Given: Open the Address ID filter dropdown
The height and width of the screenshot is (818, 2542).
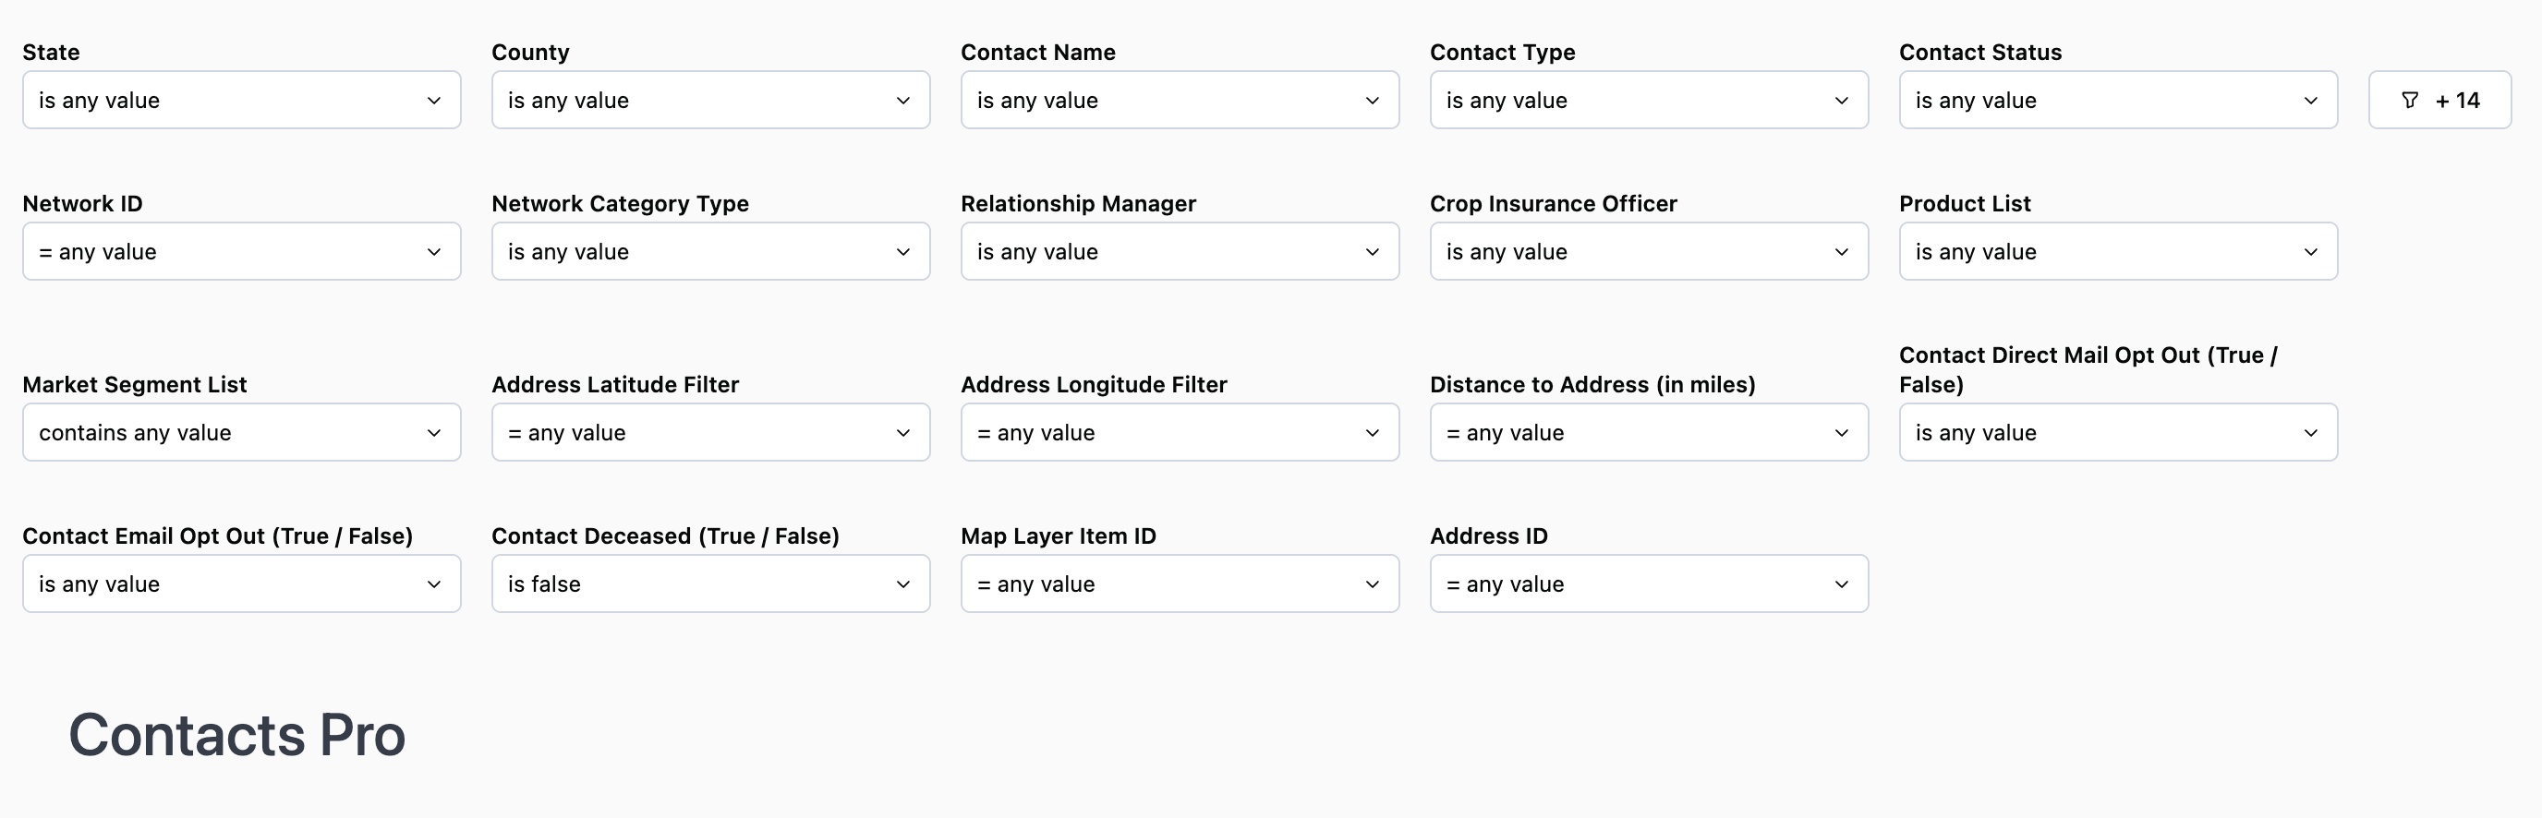Looking at the screenshot, I should click(1649, 584).
